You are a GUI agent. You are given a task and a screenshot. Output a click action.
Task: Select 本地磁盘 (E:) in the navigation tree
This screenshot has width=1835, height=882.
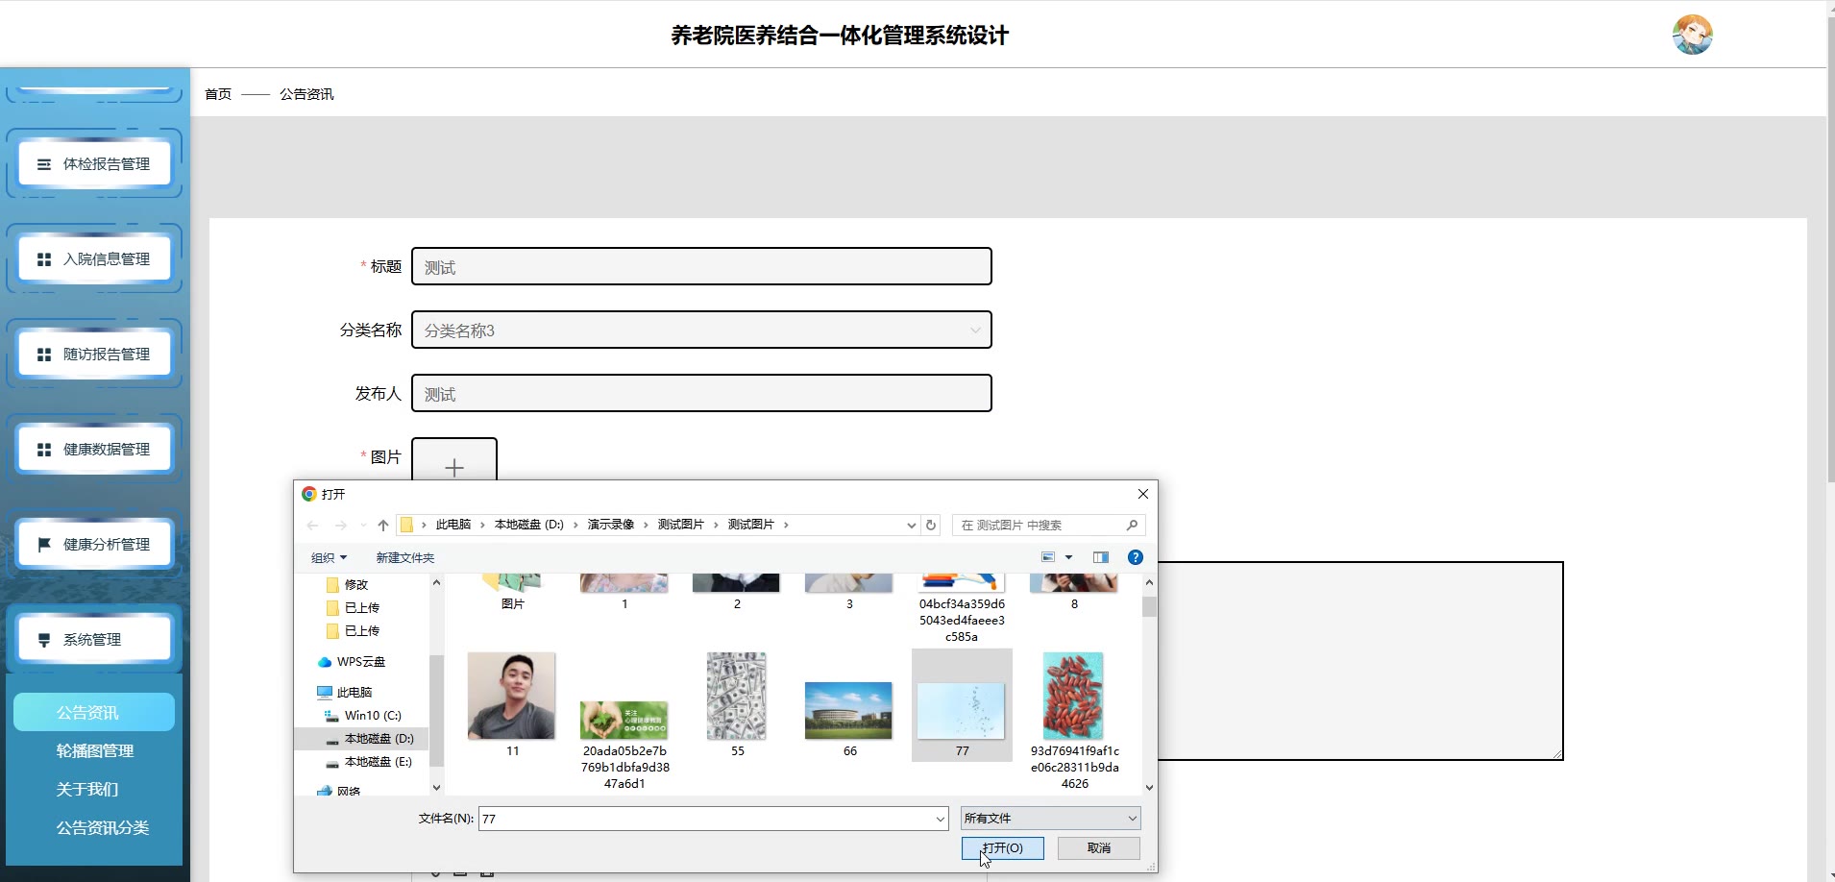point(378,761)
